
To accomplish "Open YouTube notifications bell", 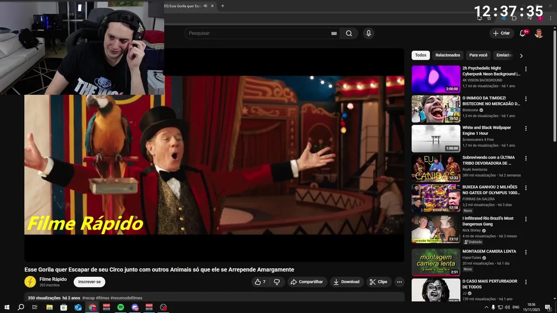I will tap(523, 33).
